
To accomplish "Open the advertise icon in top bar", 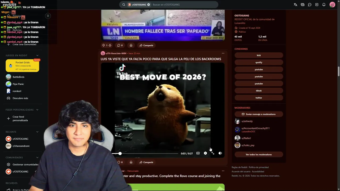I will [303, 5].
